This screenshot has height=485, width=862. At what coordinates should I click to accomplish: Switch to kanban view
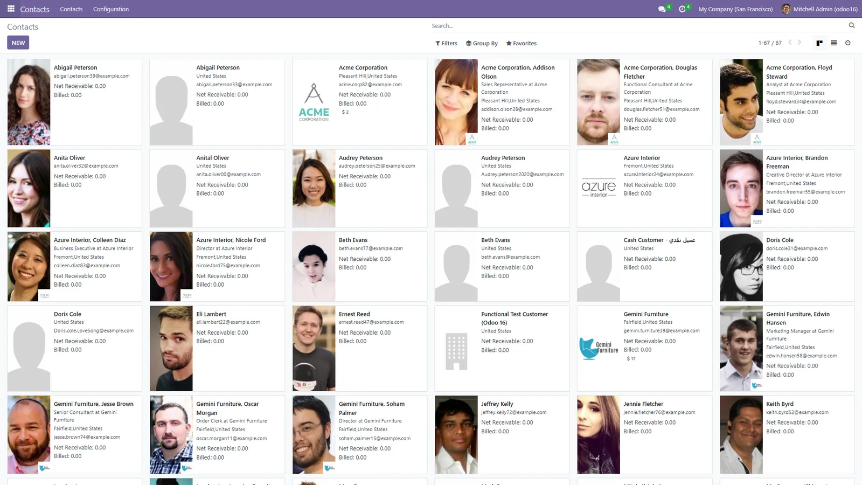(819, 43)
